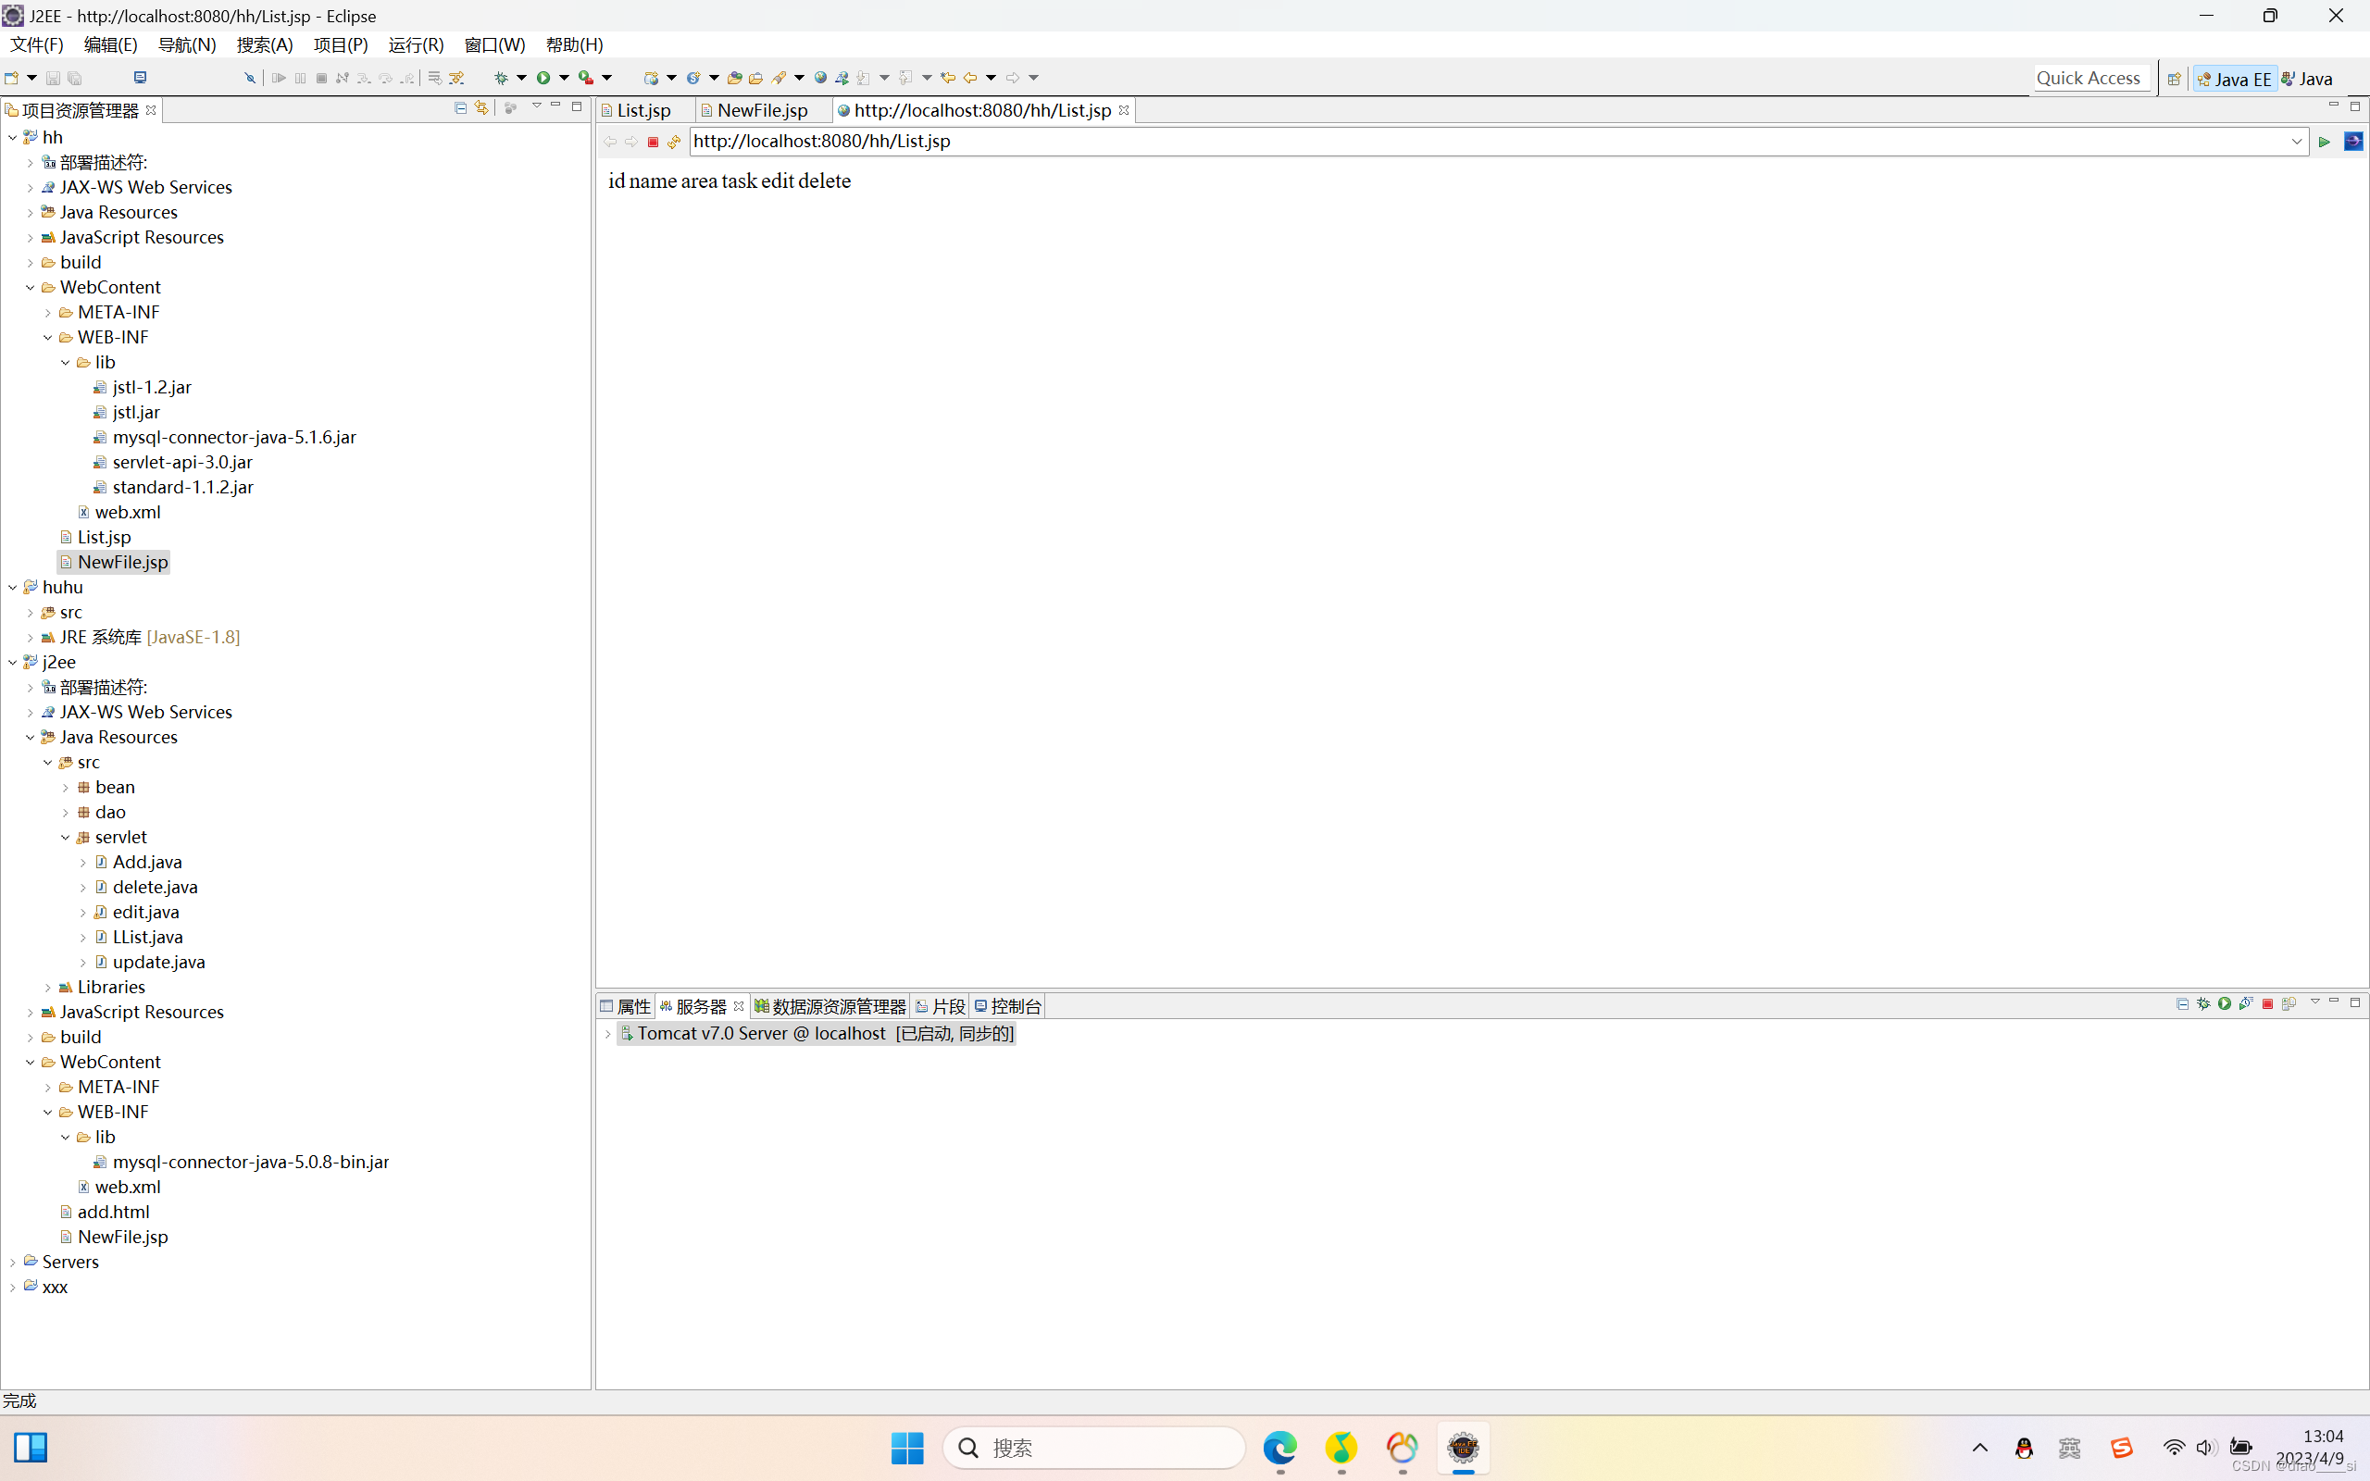Click the Quick Access search icon
The width and height of the screenshot is (2370, 1481).
pyautogui.click(x=2089, y=77)
